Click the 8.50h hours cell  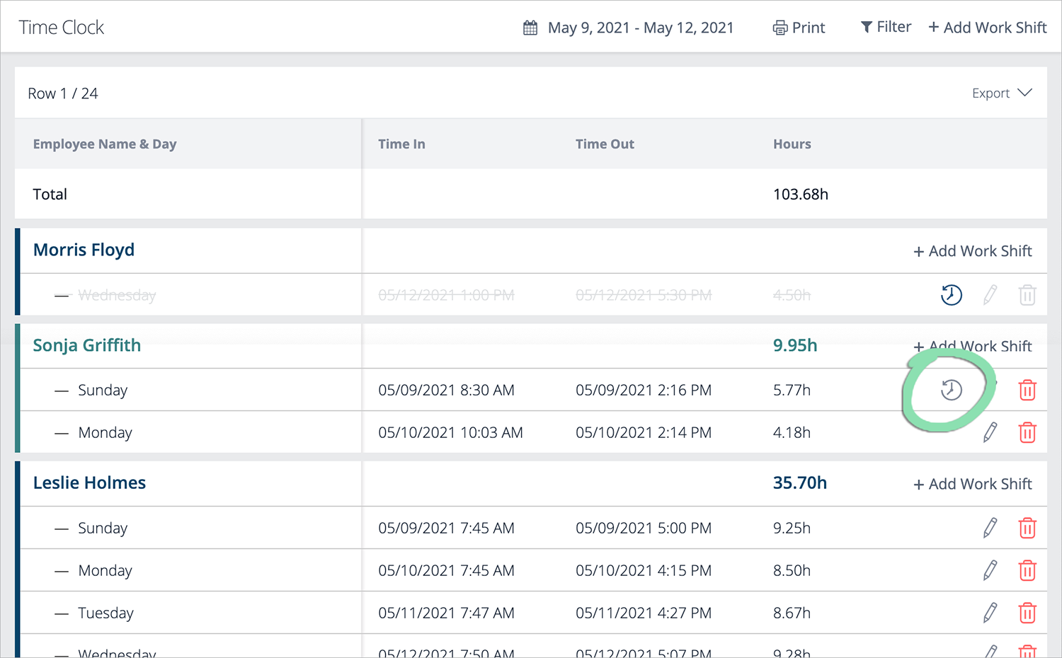point(792,570)
